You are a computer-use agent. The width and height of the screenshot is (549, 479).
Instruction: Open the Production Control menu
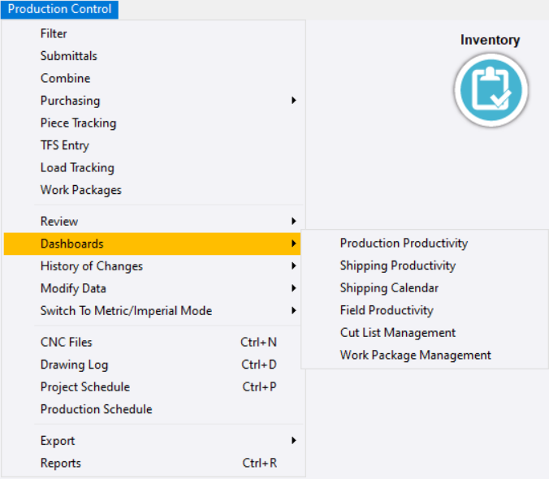(x=60, y=10)
